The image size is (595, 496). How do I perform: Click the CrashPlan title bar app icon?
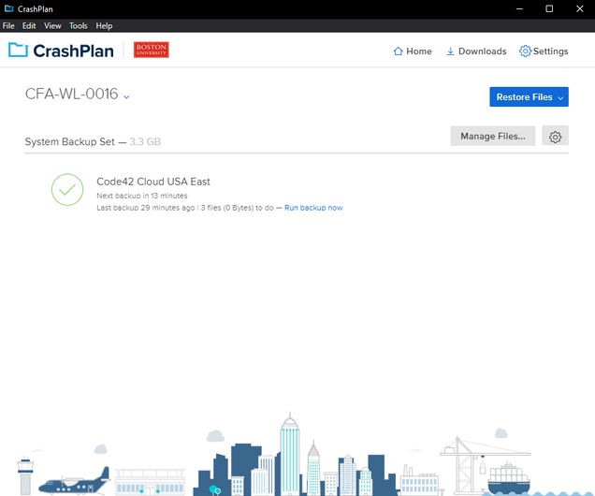click(x=8, y=8)
